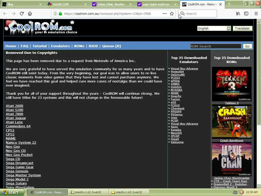The height and width of the screenshot is (196, 261).
Task: Switch to CoolROM.com taskbar window
Action: point(47,192)
